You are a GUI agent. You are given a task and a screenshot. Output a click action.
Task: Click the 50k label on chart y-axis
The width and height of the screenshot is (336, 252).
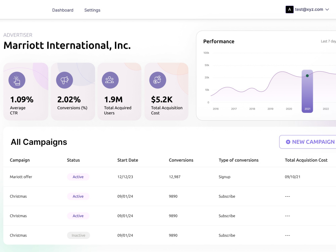pyautogui.click(x=207, y=65)
